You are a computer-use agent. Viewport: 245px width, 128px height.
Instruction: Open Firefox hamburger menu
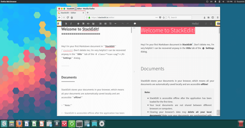(218, 17)
